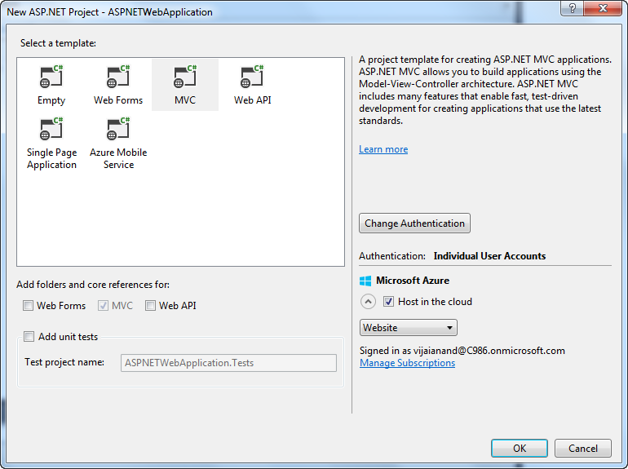The image size is (628, 469).
Task: Enable the Web Forms references checkbox
Action: [28, 306]
